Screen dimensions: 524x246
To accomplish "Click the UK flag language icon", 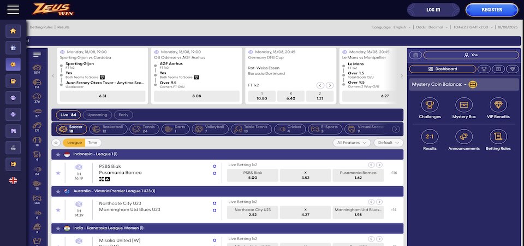I will click(13, 181).
